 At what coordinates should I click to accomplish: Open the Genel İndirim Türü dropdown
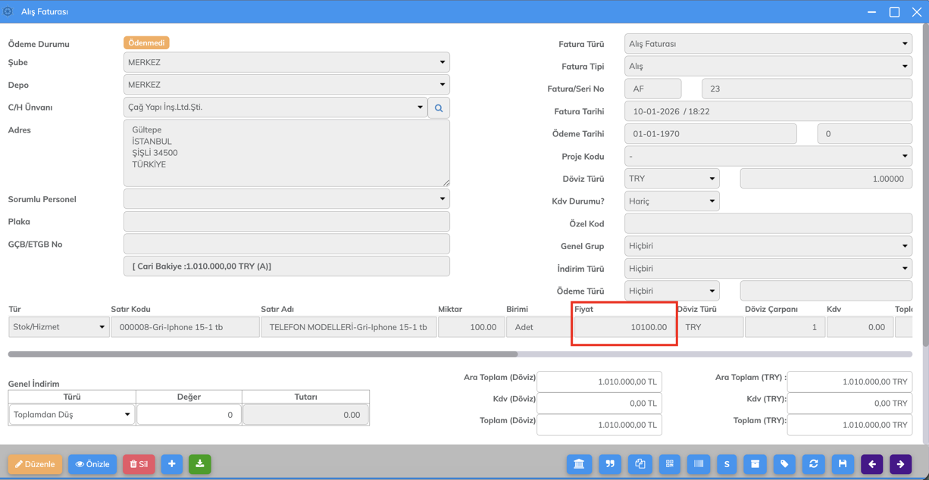[x=72, y=415]
